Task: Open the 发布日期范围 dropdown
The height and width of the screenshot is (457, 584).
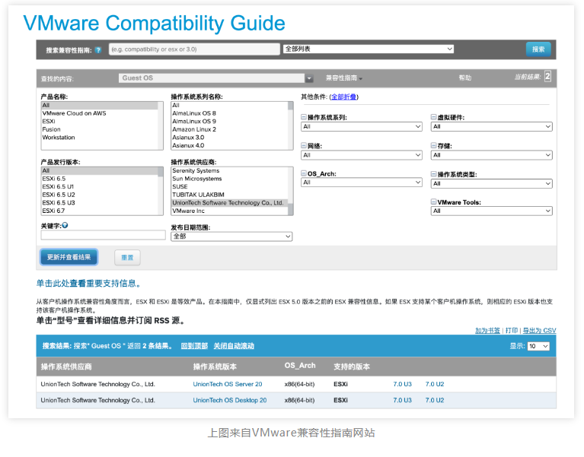Action: 231,236
